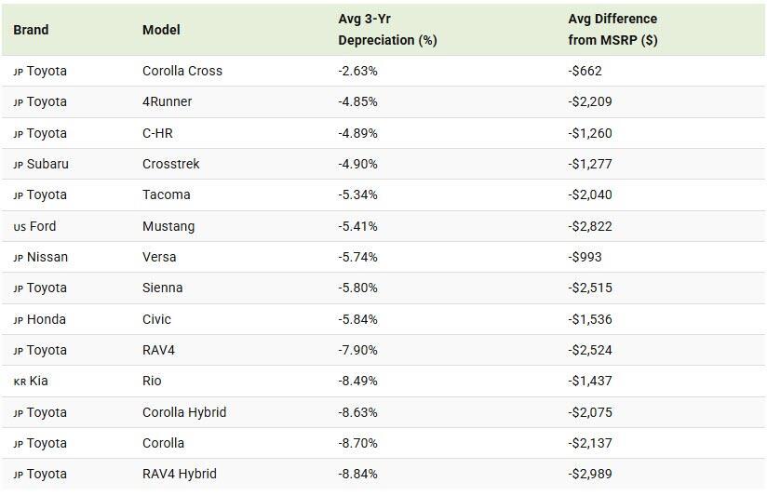This screenshot has height=496, width=767.
Task: Click the Corolla Hybrid model cell
Action: pos(184,412)
